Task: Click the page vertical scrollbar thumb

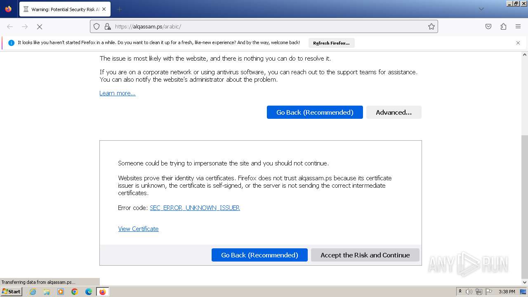Action: coord(525,207)
